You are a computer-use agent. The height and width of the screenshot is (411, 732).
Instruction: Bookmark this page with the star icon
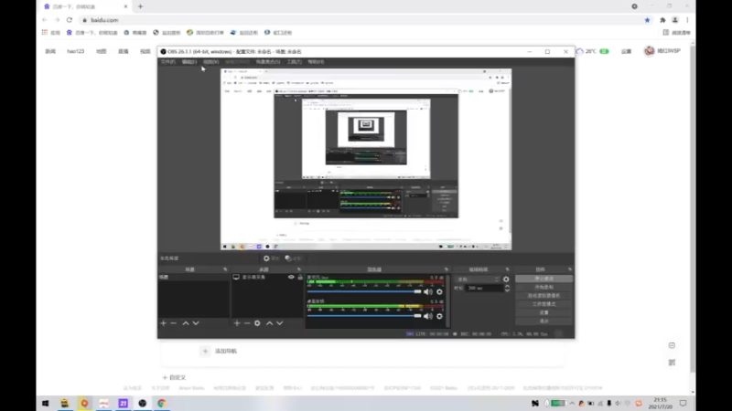647,20
